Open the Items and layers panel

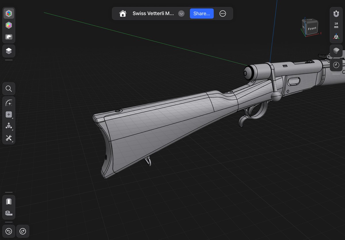9,51
